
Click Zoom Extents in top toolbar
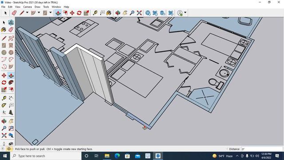pos(139,13)
